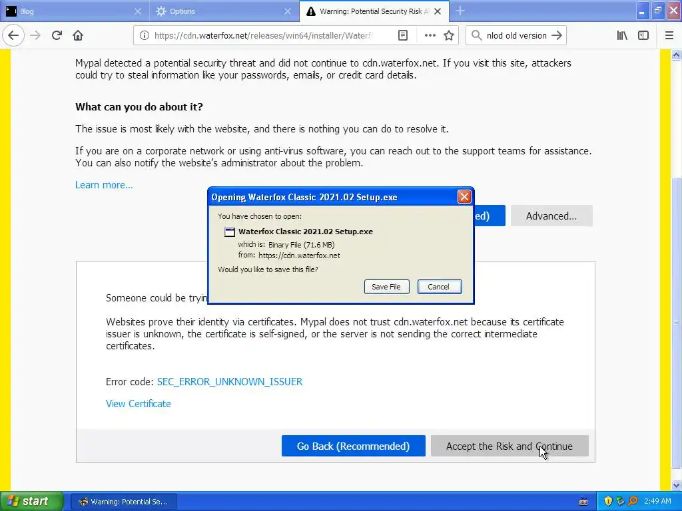Click Save File in download dialog
Image resolution: width=682 pixels, height=511 pixels.
(x=386, y=287)
